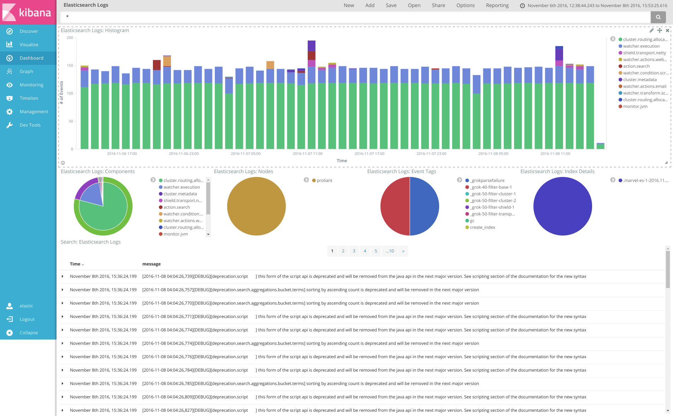Click the Nodes pie chart
Viewport: 673px width, 416px height.
(256, 206)
